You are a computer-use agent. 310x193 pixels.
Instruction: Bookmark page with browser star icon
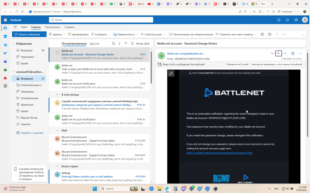240,12
